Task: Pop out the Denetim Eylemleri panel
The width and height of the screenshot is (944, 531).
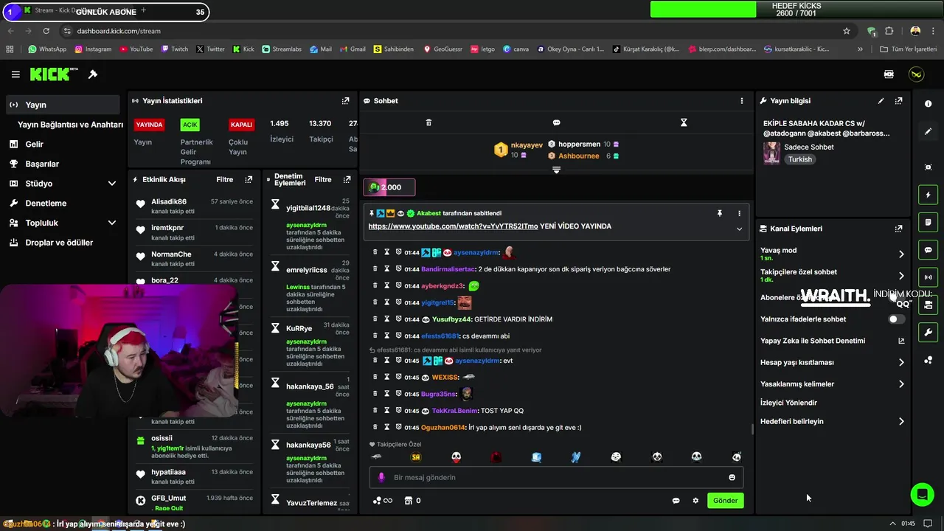Action: point(347,179)
